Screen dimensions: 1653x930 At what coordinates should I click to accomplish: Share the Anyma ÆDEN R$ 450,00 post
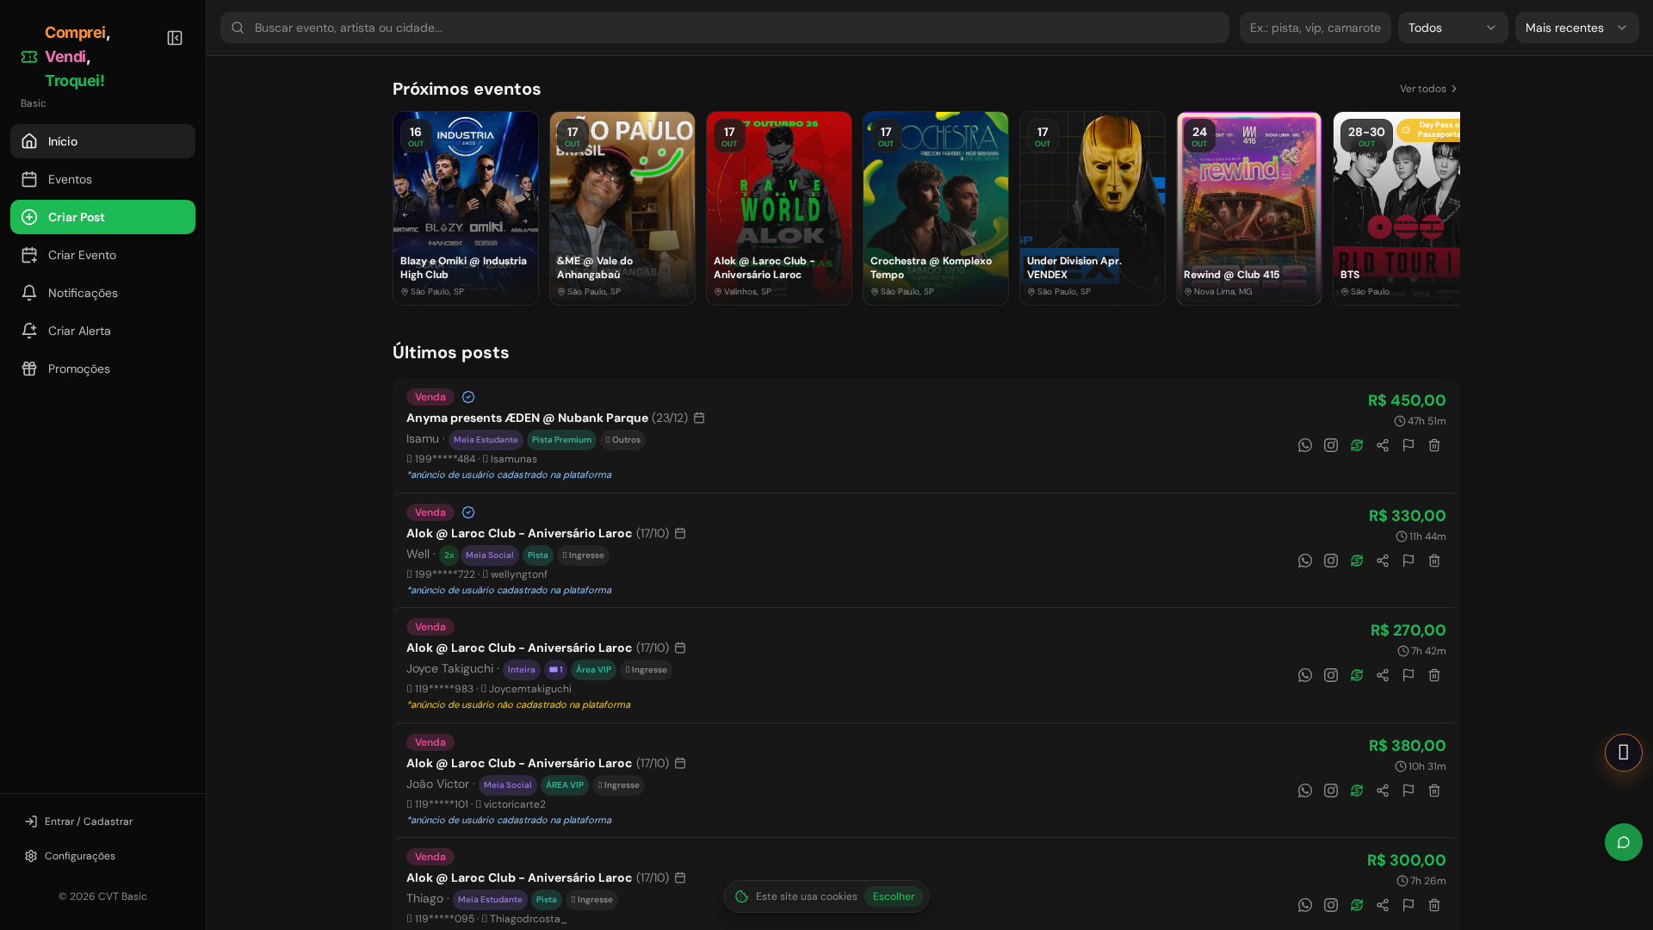point(1383,445)
